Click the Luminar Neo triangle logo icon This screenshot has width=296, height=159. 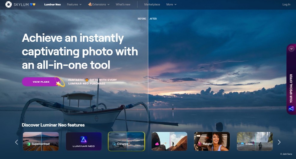pyautogui.click(x=84, y=139)
